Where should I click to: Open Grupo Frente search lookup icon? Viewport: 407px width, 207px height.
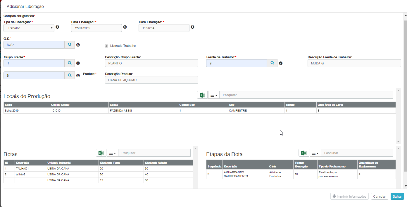[x=70, y=63]
